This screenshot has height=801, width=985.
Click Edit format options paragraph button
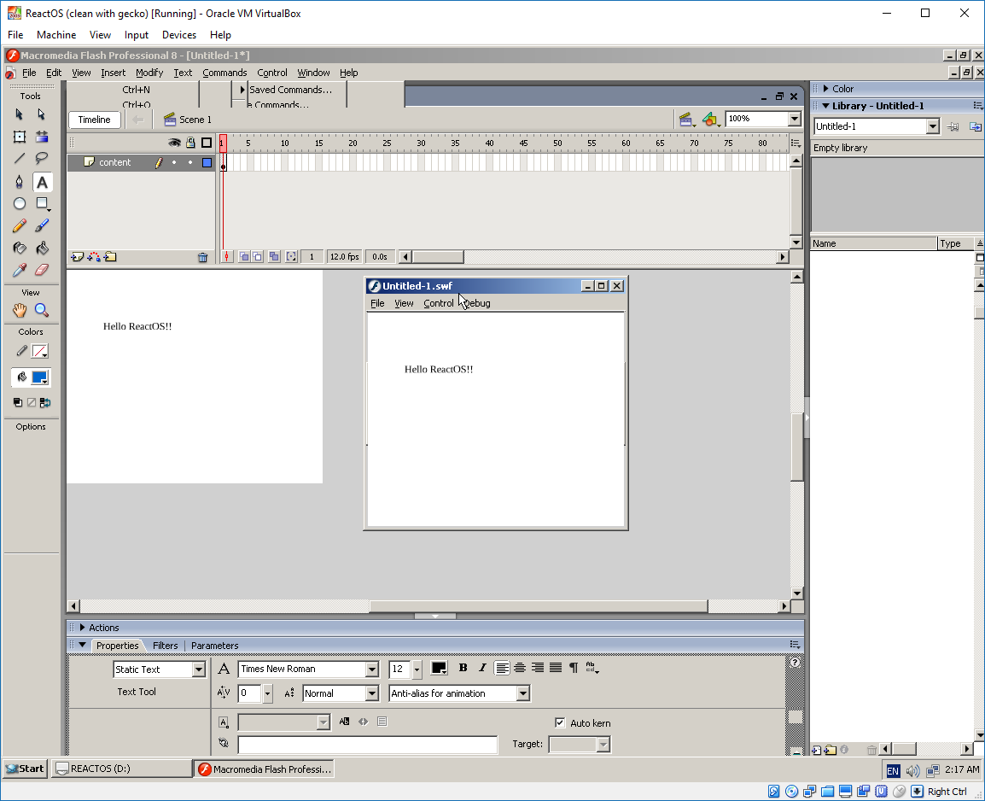coord(574,668)
